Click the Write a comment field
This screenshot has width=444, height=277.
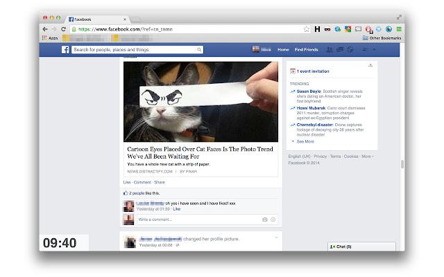(198, 220)
